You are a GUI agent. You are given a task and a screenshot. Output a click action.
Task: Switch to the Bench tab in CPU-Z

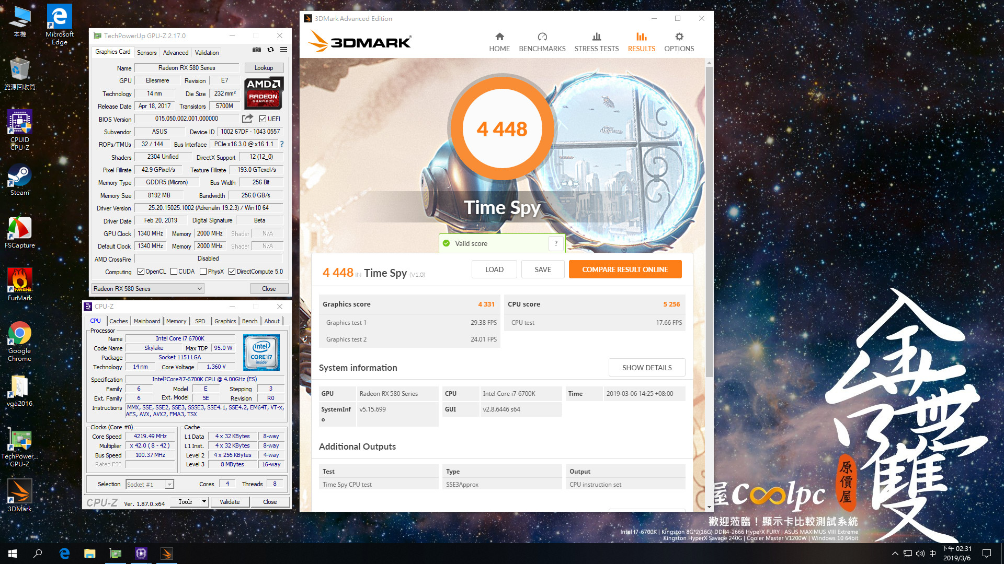tap(250, 321)
